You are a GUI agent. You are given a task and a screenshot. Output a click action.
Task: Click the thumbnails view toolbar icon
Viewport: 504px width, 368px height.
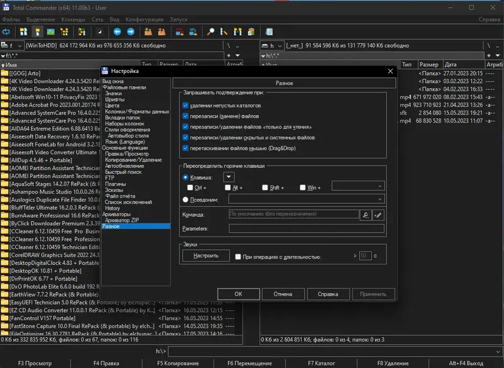coord(51,31)
